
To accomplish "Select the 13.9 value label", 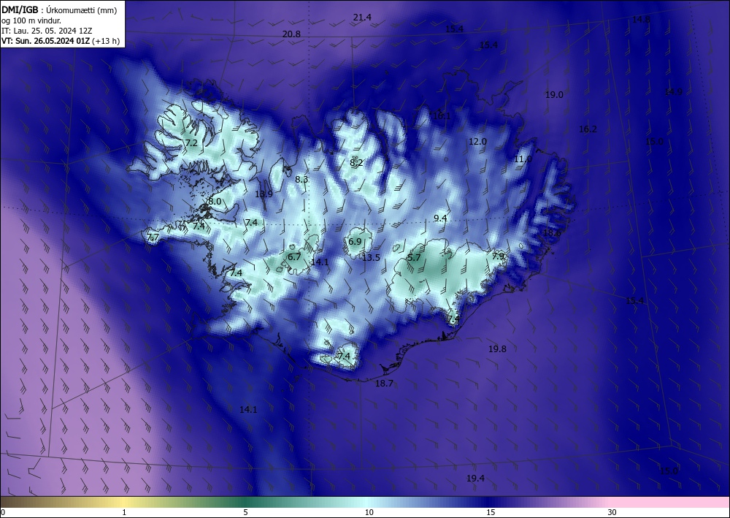I will pyautogui.click(x=264, y=194).
